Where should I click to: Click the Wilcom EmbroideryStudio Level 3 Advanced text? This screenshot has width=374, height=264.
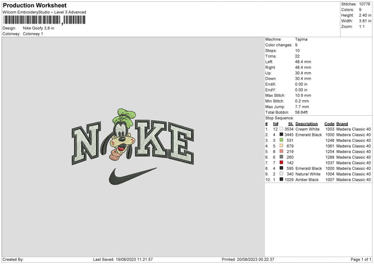coord(44,12)
